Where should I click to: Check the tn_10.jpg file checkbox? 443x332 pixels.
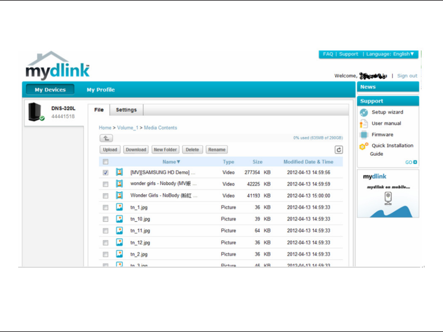(106, 219)
